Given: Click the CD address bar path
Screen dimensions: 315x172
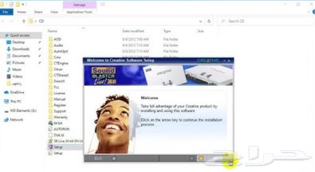Looking at the screenshot, I should [41, 21].
